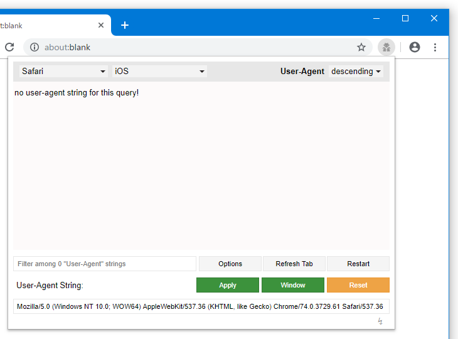Click the User-Agent sort label

302,72
